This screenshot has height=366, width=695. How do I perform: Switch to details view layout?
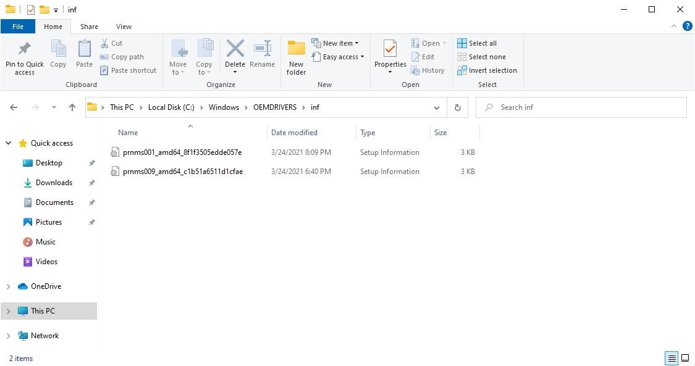pyautogui.click(x=671, y=358)
